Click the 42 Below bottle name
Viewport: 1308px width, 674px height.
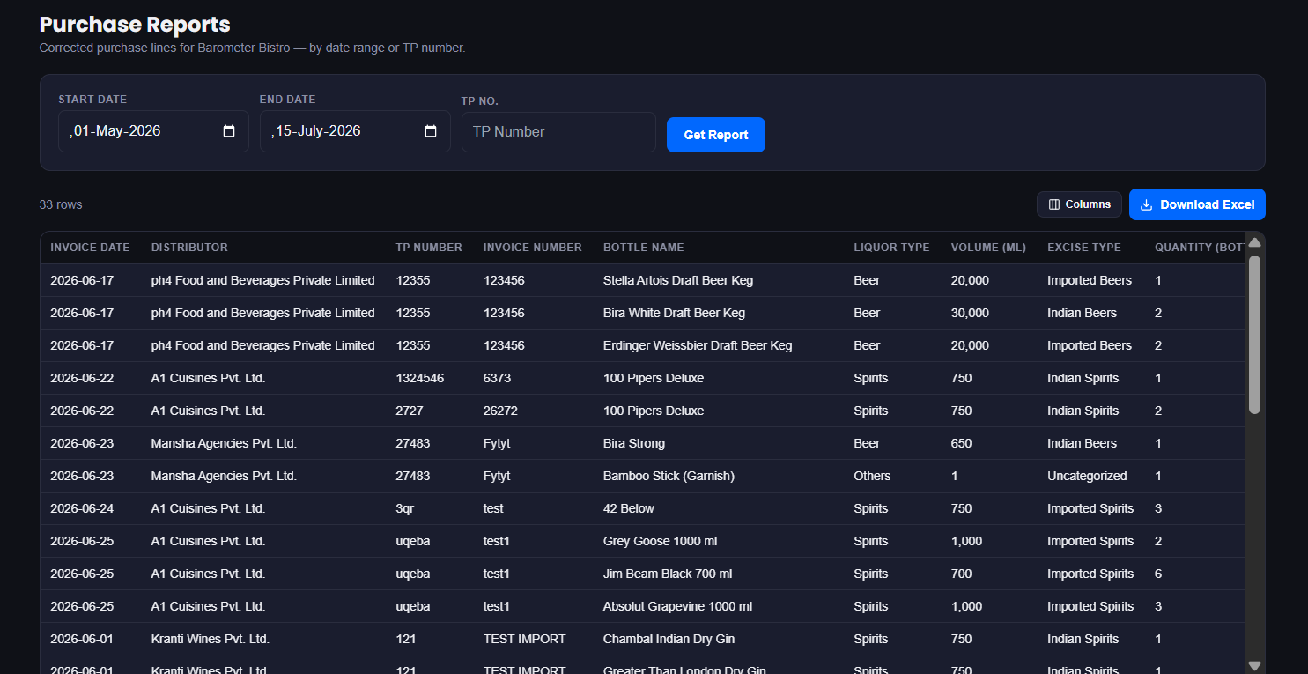click(x=629, y=508)
